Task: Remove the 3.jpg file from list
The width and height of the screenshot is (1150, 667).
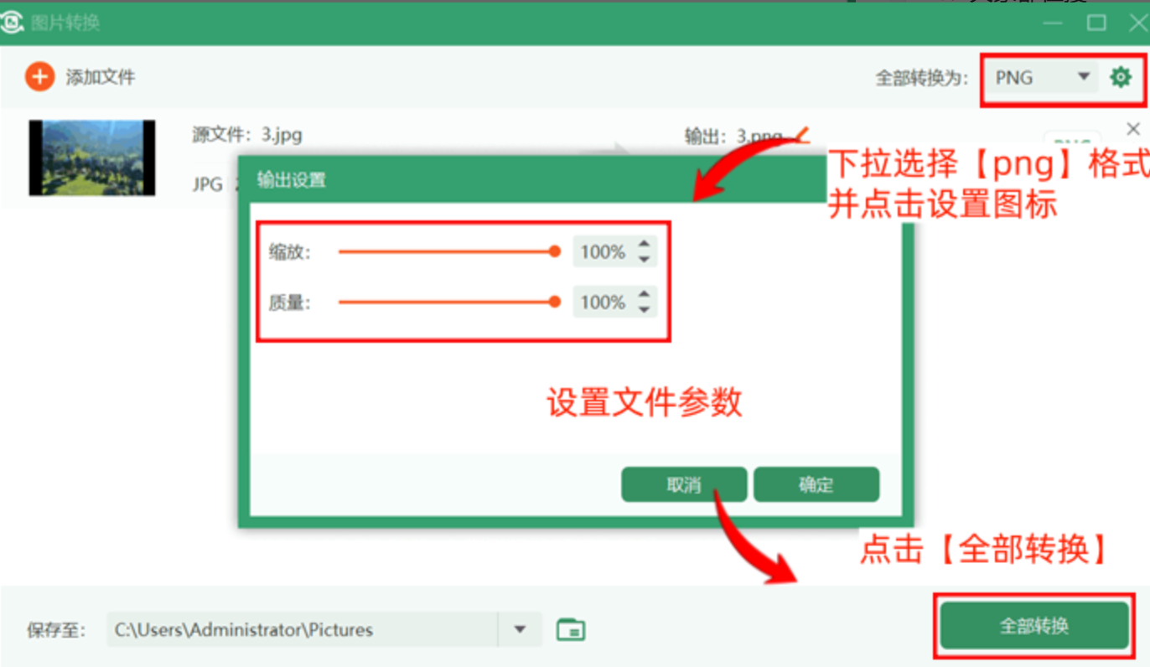Action: click(x=1133, y=128)
